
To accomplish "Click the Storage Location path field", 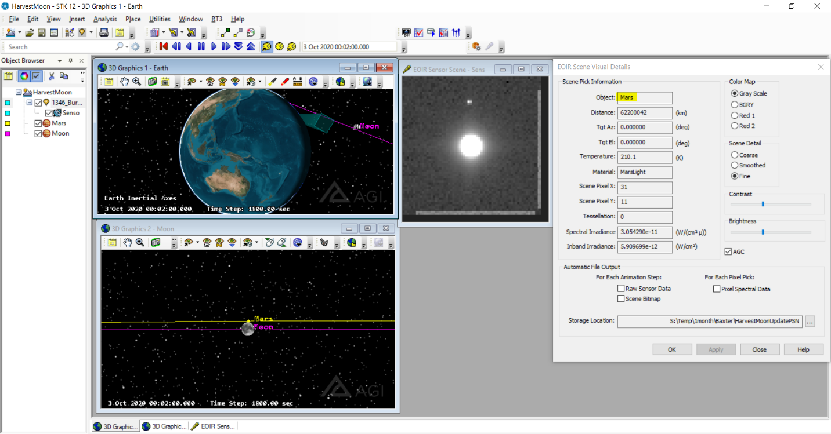I will (x=710, y=322).
